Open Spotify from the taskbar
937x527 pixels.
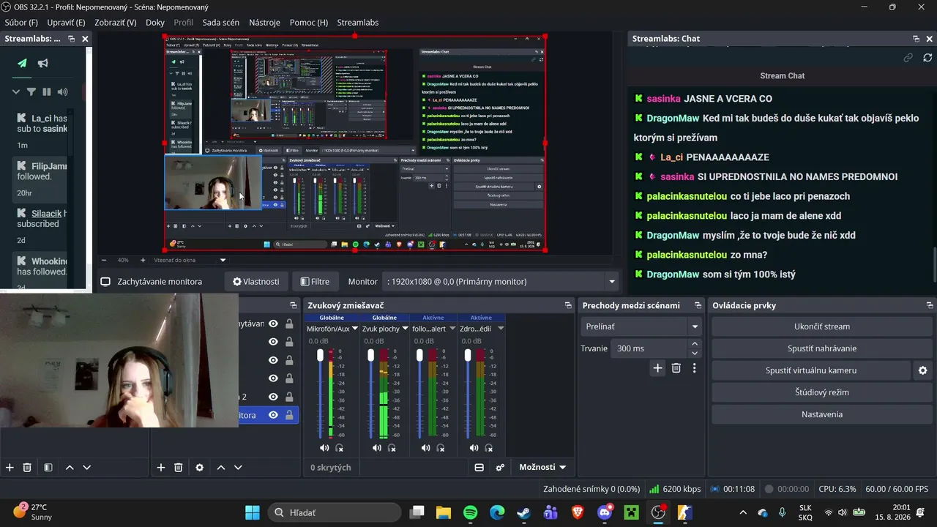470,512
